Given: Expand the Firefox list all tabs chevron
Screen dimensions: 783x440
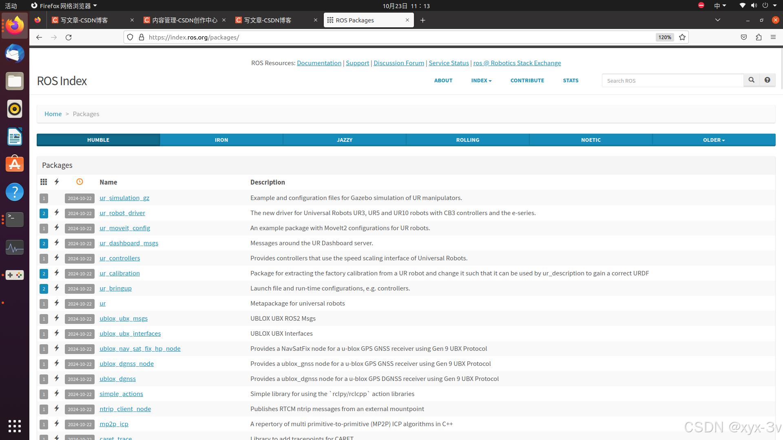Looking at the screenshot, I should coord(718,20).
